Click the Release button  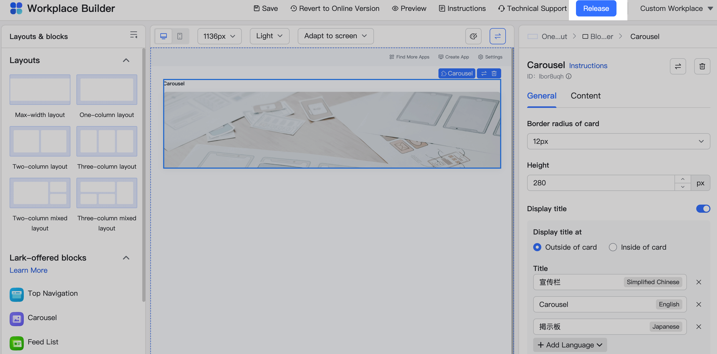point(596,8)
